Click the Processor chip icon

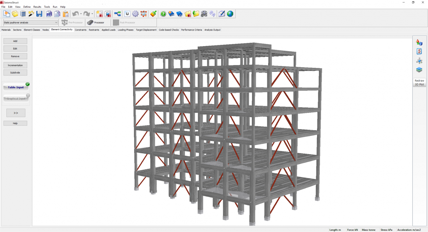point(90,23)
